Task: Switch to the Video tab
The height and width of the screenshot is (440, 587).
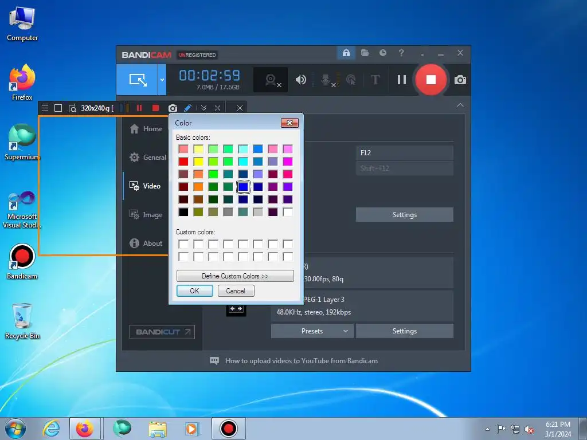Action: 145,186
